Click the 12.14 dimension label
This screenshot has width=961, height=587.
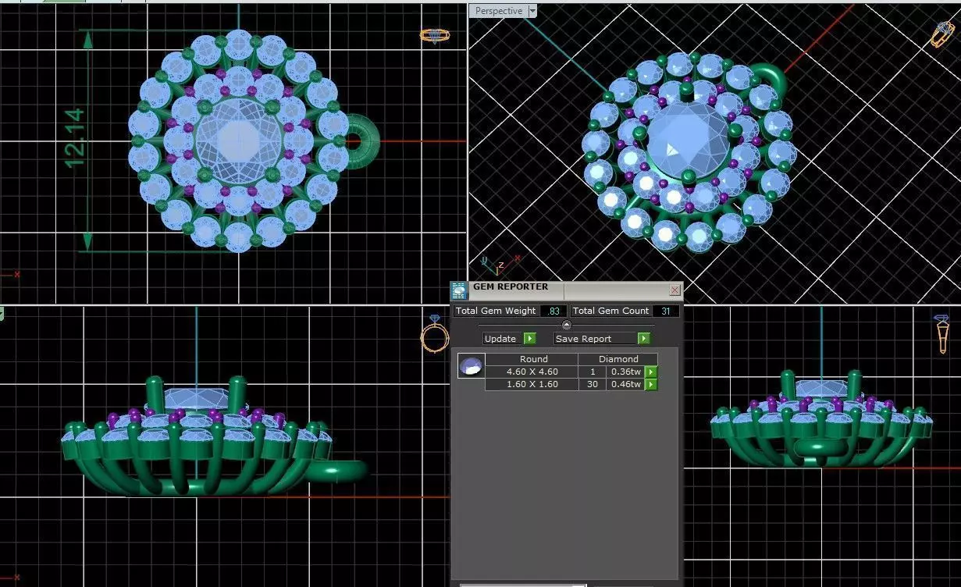tap(76, 137)
